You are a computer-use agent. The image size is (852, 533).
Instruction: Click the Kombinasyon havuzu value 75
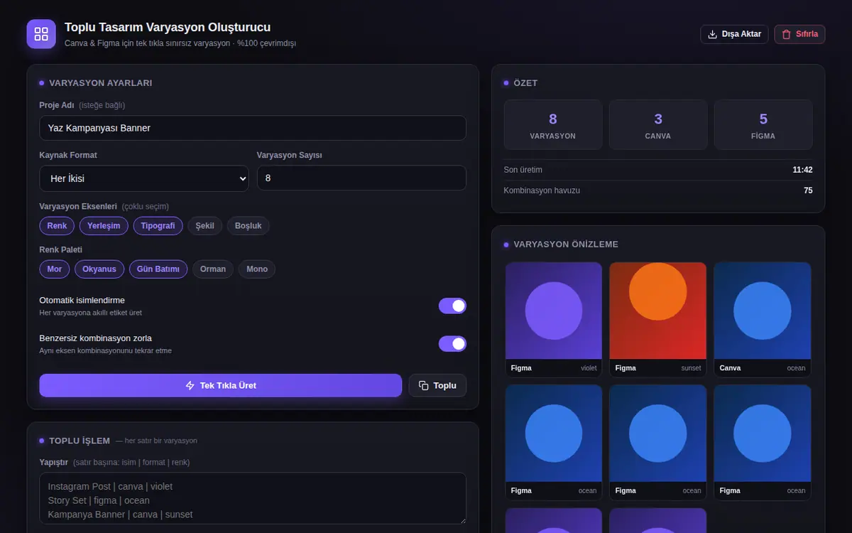(x=808, y=190)
